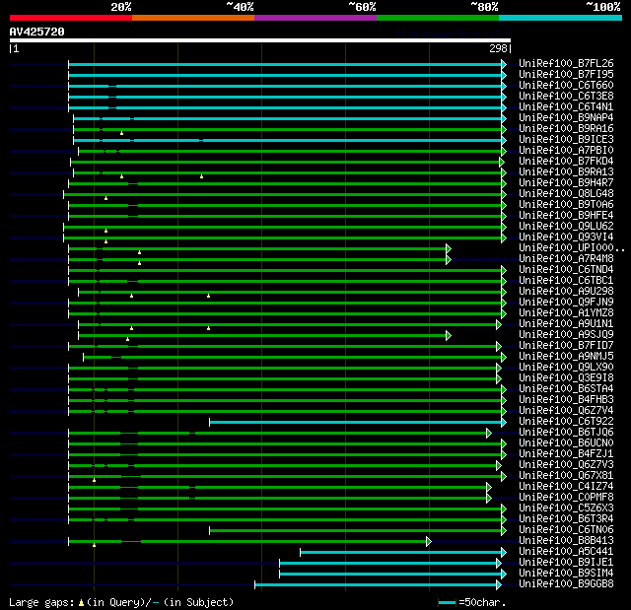The width and height of the screenshot is (631, 610).
Task: Select the UniRef100_C0PMF8 label
Action: (566, 498)
